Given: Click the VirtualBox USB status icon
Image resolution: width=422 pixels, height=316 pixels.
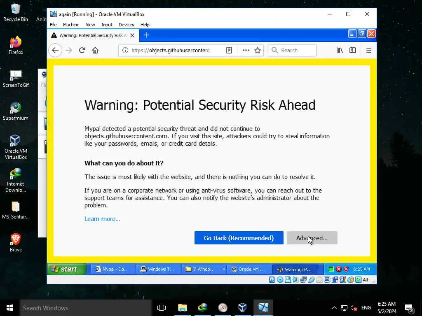Looking at the screenshot, I should click(x=312, y=280).
